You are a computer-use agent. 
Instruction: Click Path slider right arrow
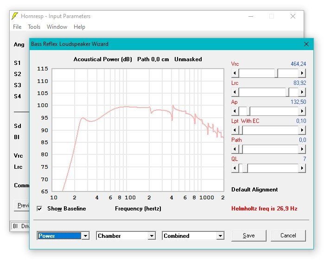click(302, 149)
